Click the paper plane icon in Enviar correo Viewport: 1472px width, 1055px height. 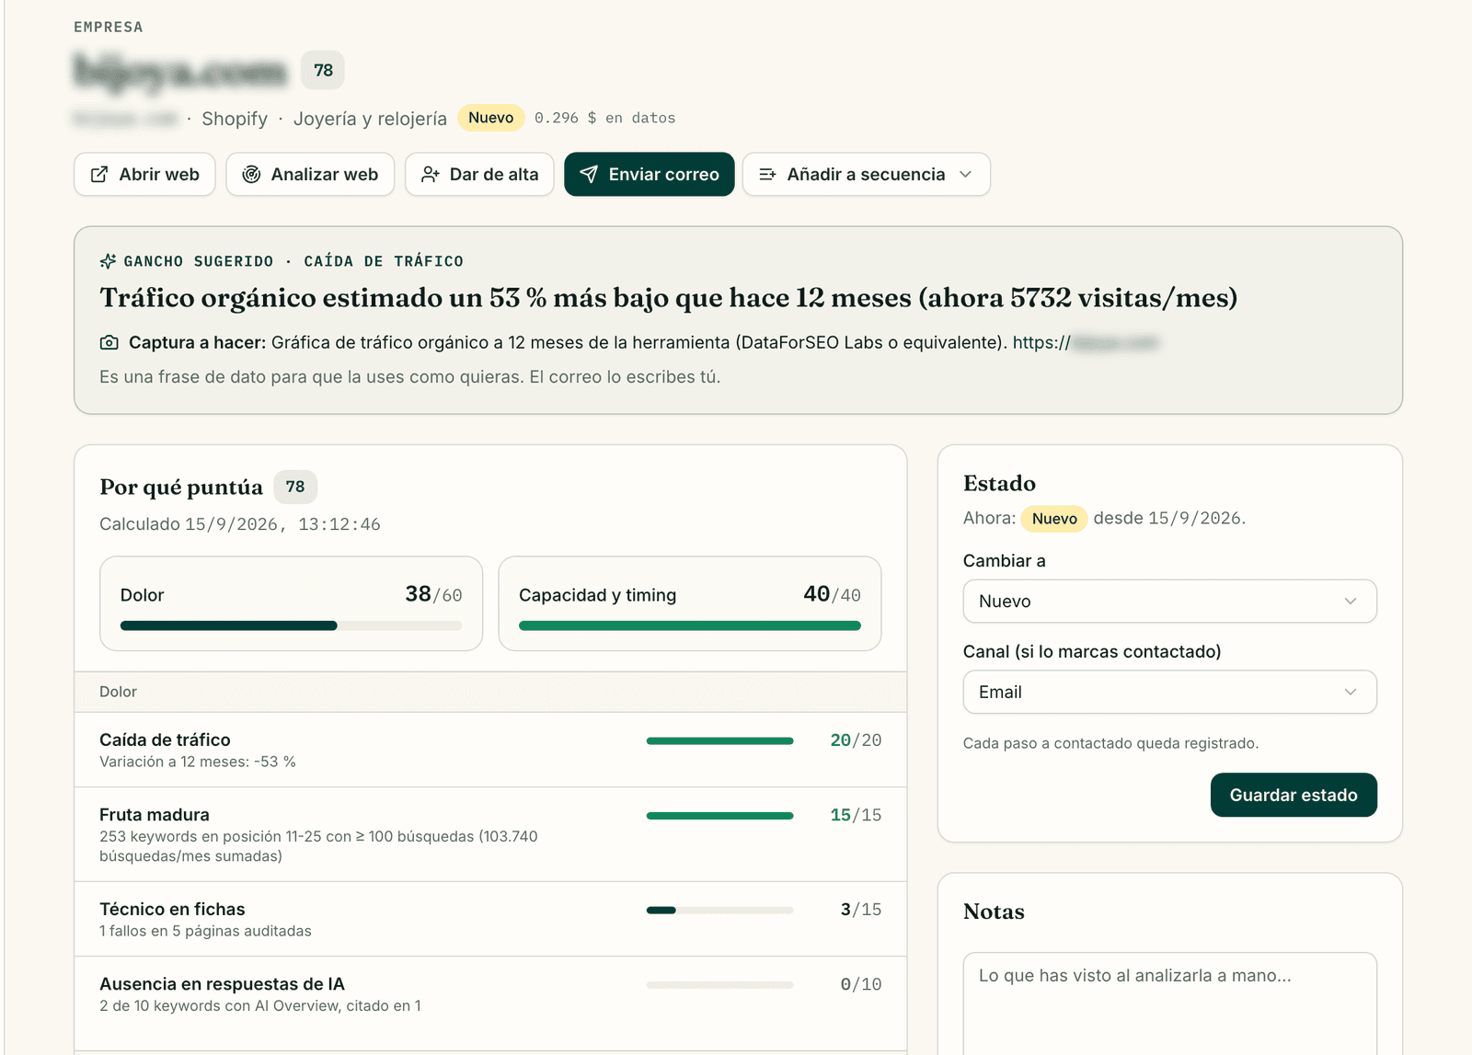point(589,175)
